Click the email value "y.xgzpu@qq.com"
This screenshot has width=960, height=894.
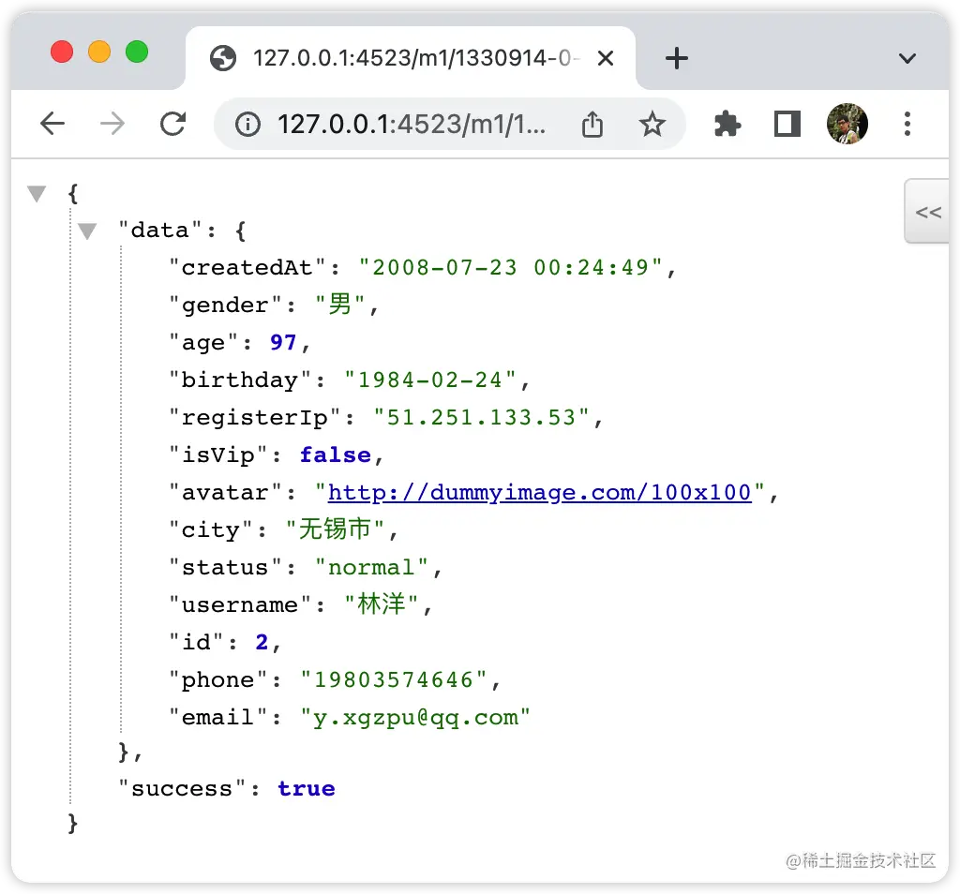(414, 718)
